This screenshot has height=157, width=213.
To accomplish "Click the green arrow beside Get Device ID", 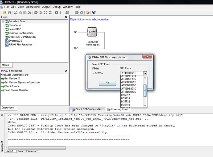I will [x=3, y=79].
